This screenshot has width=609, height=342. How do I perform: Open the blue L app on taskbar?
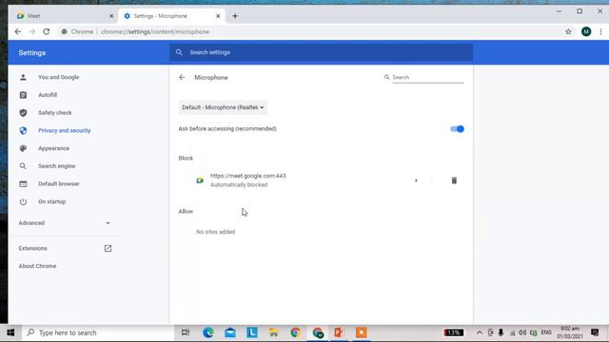click(x=252, y=332)
